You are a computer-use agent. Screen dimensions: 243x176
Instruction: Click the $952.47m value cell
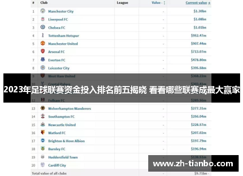point(198,35)
